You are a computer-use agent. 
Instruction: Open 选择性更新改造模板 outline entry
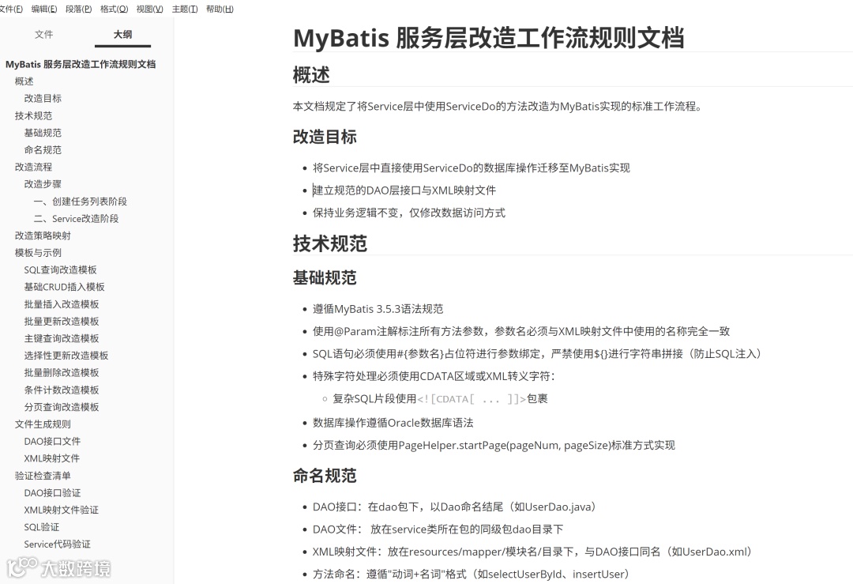coord(66,356)
